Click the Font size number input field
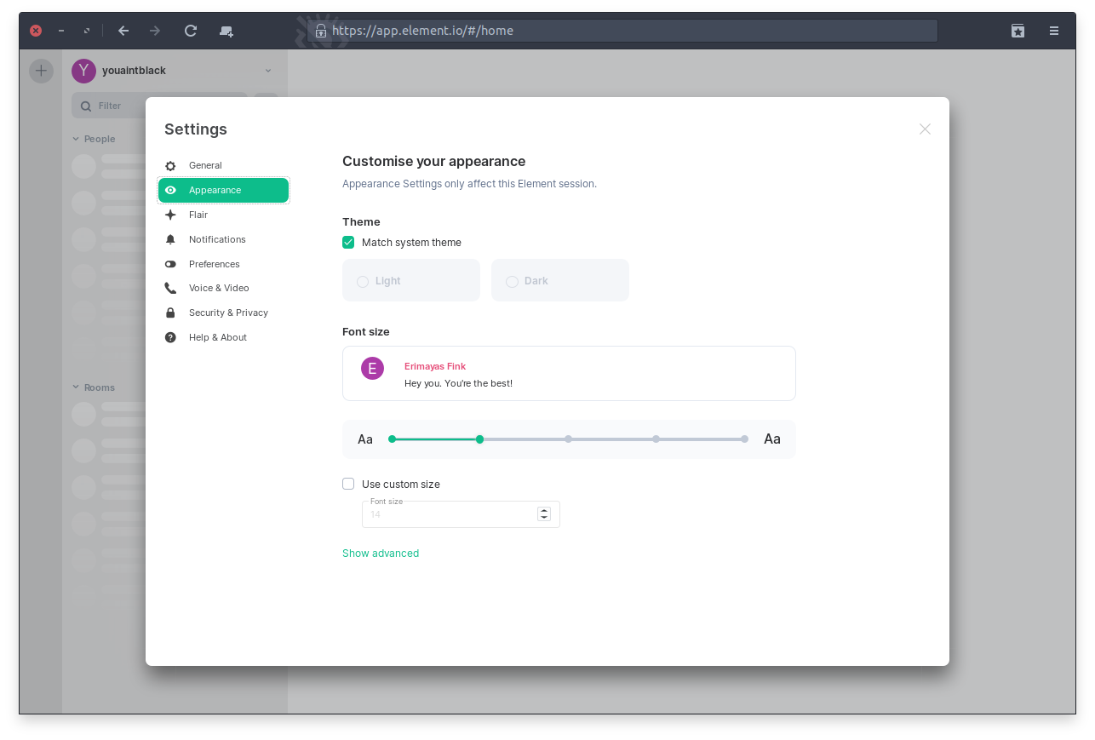This screenshot has height=740, width=1095. (461, 514)
